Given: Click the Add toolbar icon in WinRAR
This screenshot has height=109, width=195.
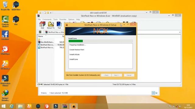Looking at the screenshot, I should 42,25.
